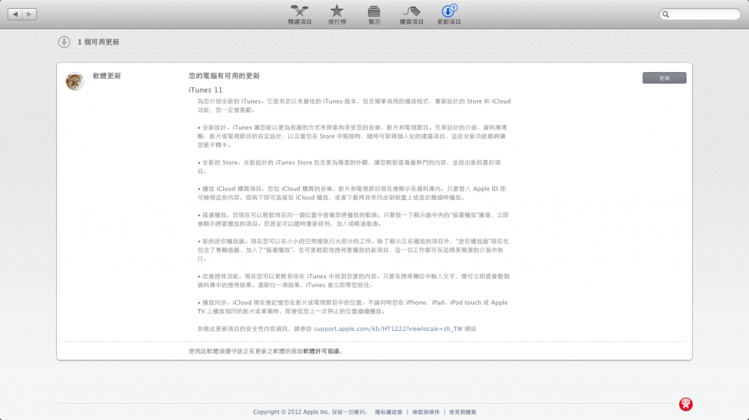Click the 軟體更新 label text

107,76
